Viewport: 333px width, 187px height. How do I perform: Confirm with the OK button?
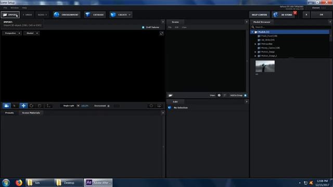(x=322, y=15)
